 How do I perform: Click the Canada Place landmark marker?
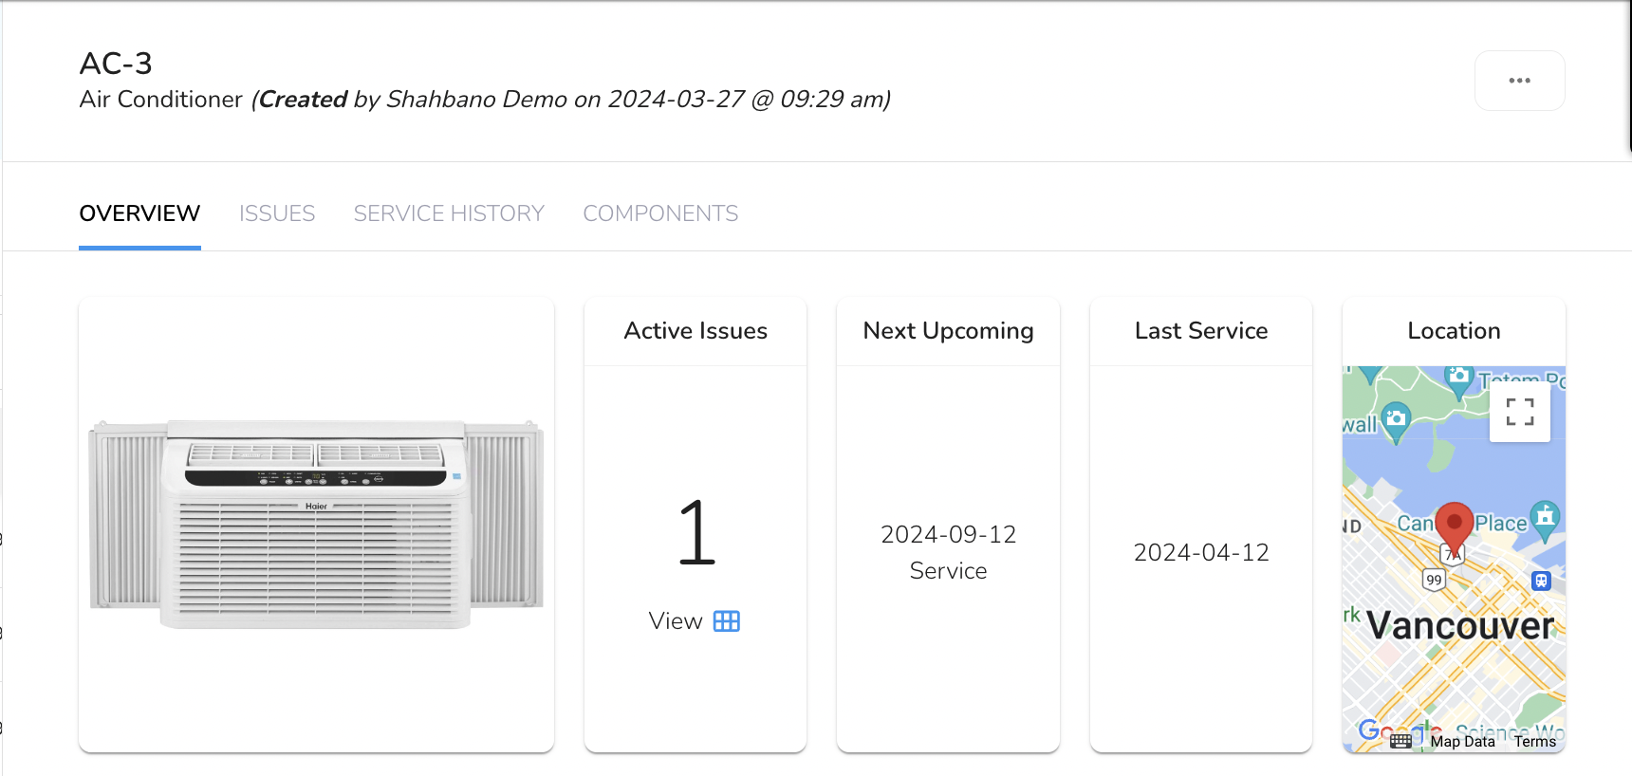coord(1546,520)
